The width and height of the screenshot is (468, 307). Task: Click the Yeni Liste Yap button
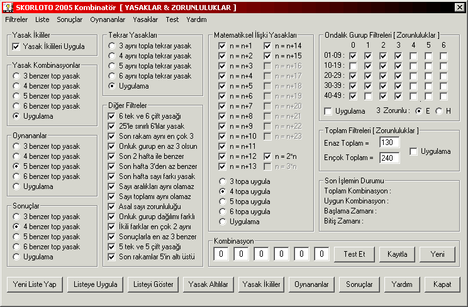pos(35,284)
